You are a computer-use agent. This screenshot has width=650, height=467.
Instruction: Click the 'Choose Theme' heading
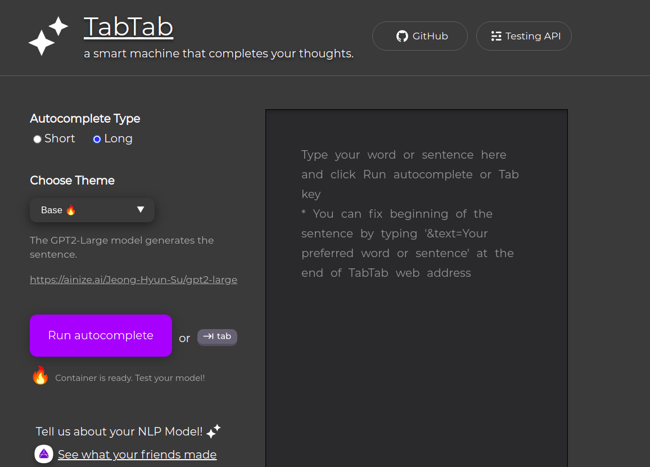(72, 181)
